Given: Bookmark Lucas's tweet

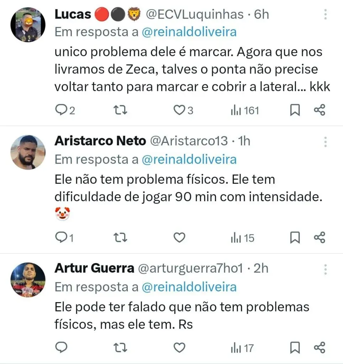Looking at the screenshot, I should 295,111.
